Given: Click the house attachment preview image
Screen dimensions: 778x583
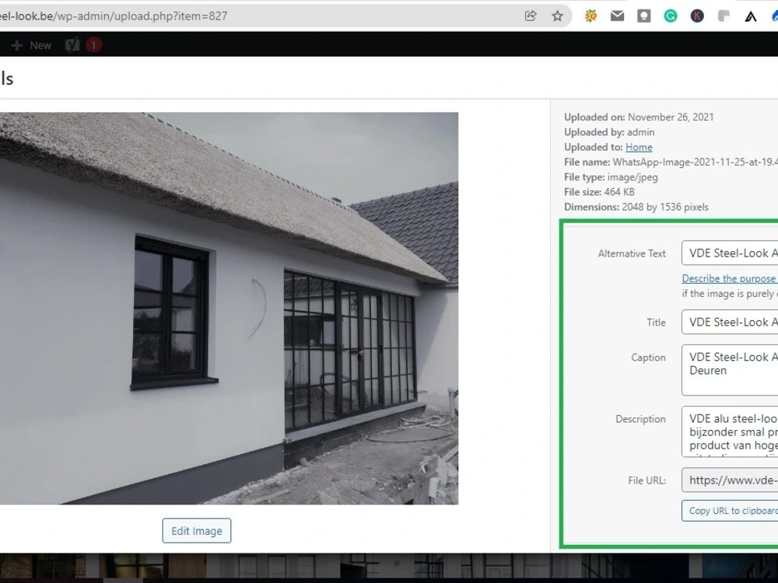Looking at the screenshot, I should coord(229,309).
